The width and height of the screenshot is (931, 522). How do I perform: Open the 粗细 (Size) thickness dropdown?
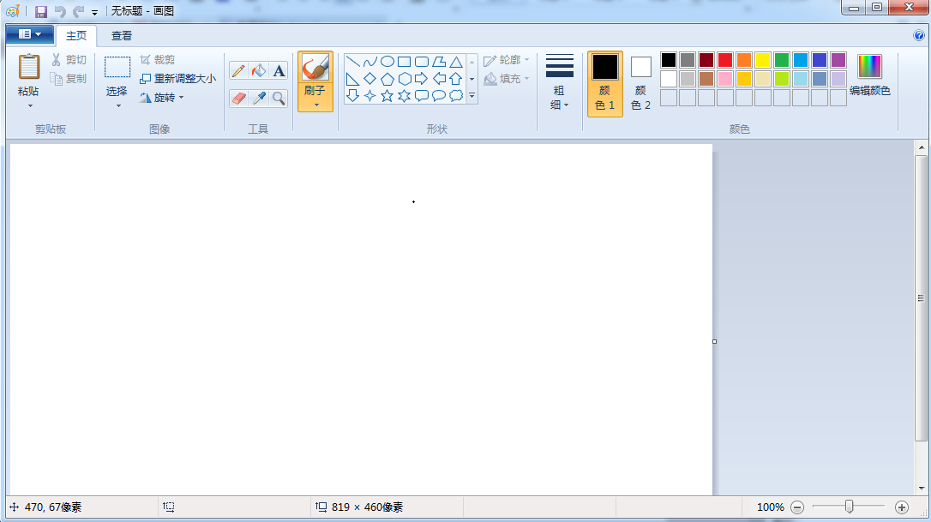[x=559, y=83]
